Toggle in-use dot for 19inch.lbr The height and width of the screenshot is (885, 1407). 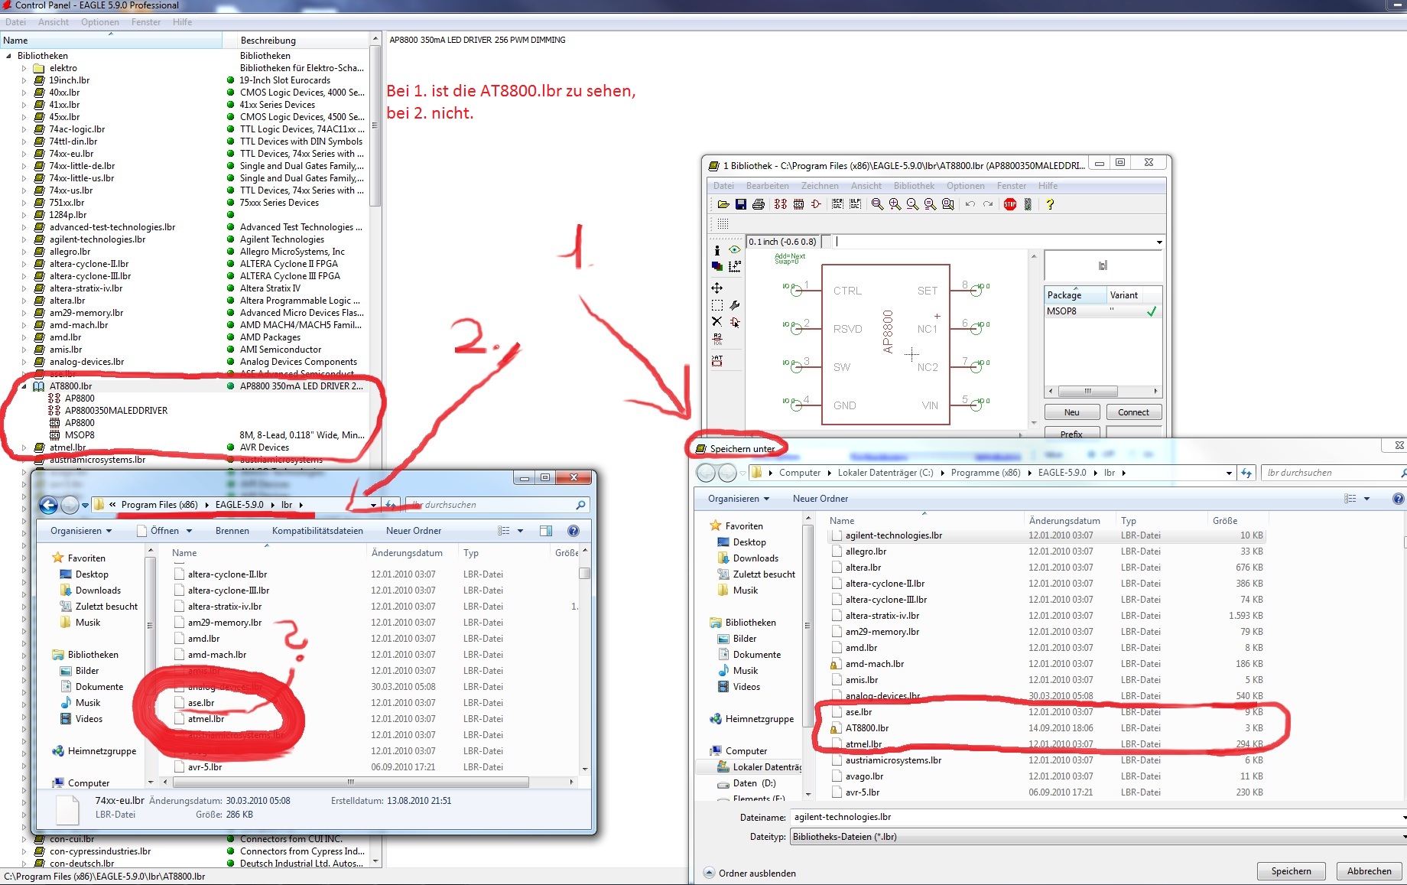(x=230, y=80)
